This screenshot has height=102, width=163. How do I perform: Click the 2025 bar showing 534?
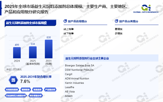click(x=33, y=52)
